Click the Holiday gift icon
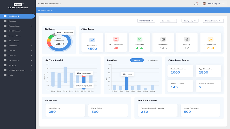This screenshot has height=129, width=230. [187, 39]
